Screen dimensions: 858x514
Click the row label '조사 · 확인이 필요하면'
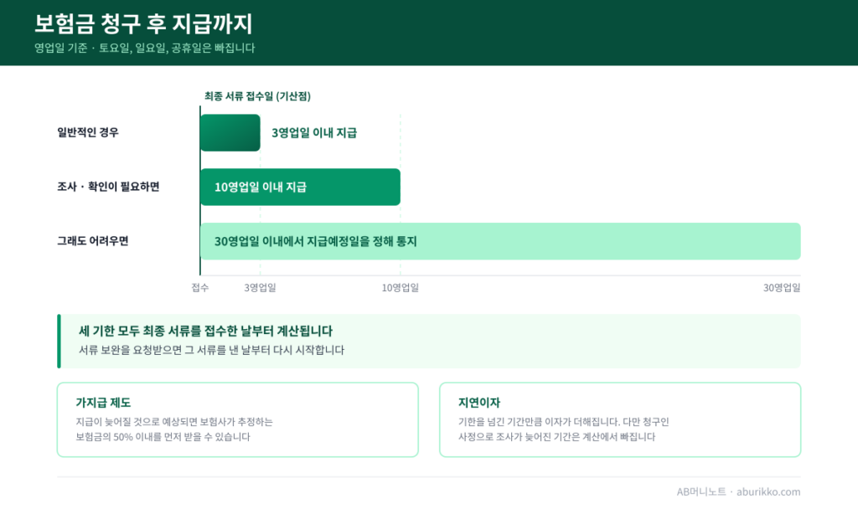(x=108, y=187)
